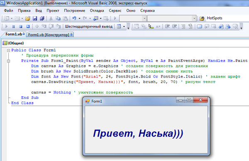Save Form1.vb using the floppy icon
The height and width of the screenshot is (161, 249).
coord(35,18)
